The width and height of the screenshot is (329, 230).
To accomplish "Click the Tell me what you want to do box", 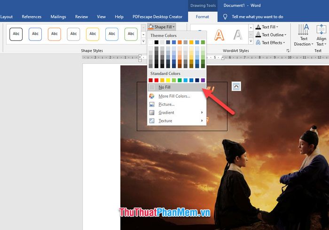I will pyautogui.click(x=257, y=16).
